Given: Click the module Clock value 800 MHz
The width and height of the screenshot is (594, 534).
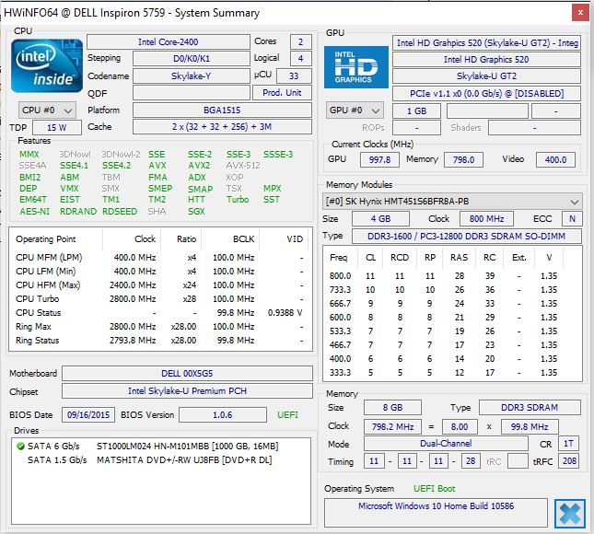Looking at the screenshot, I should point(487,219).
